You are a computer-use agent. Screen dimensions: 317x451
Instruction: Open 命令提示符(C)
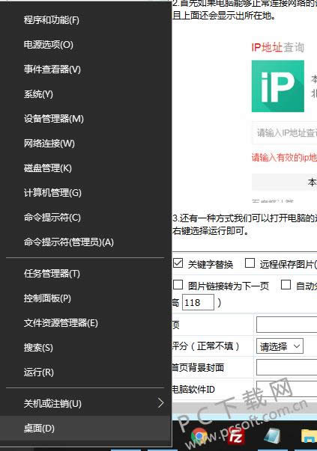click(86, 218)
